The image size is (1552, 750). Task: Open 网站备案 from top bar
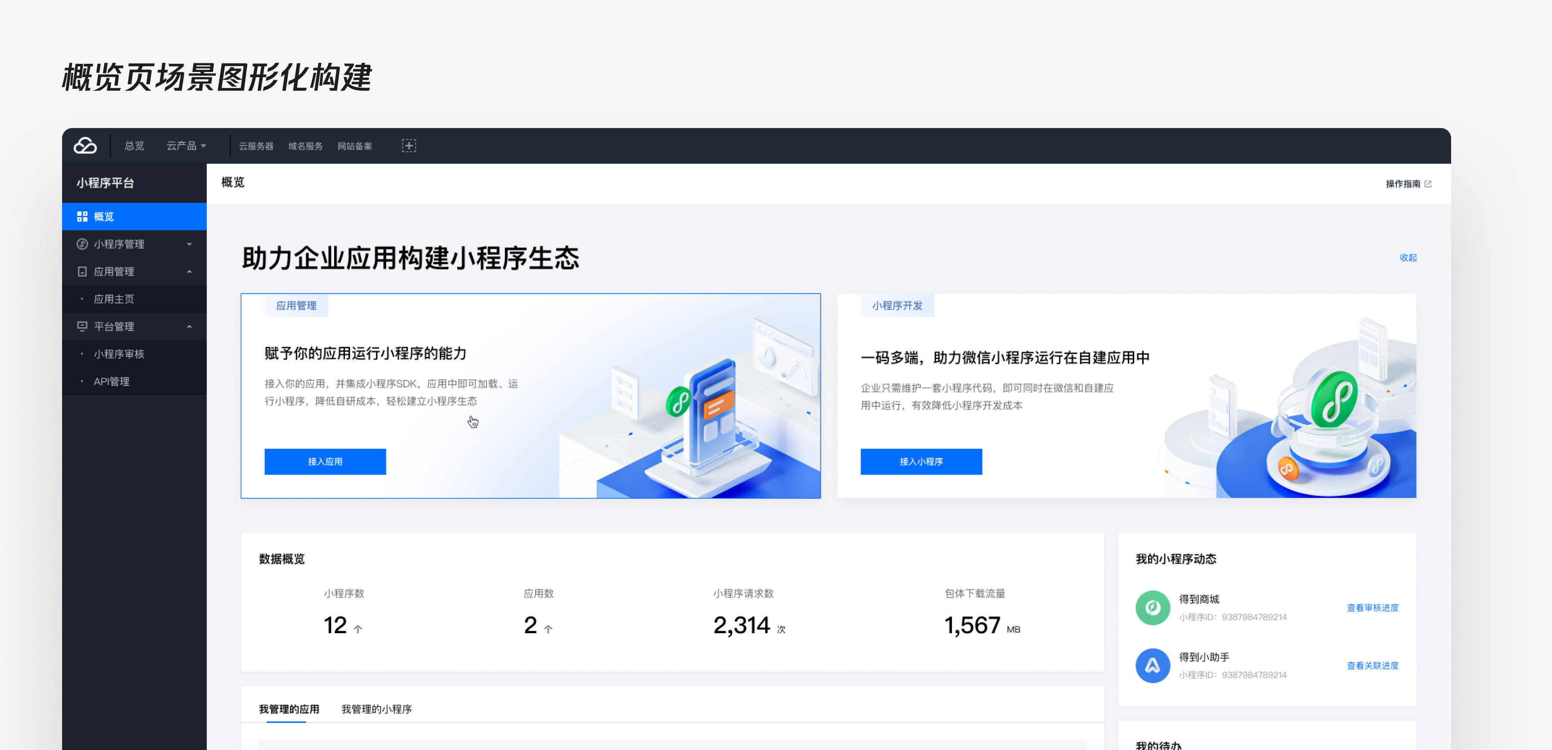pyautogui.click(x=354, y=146)
